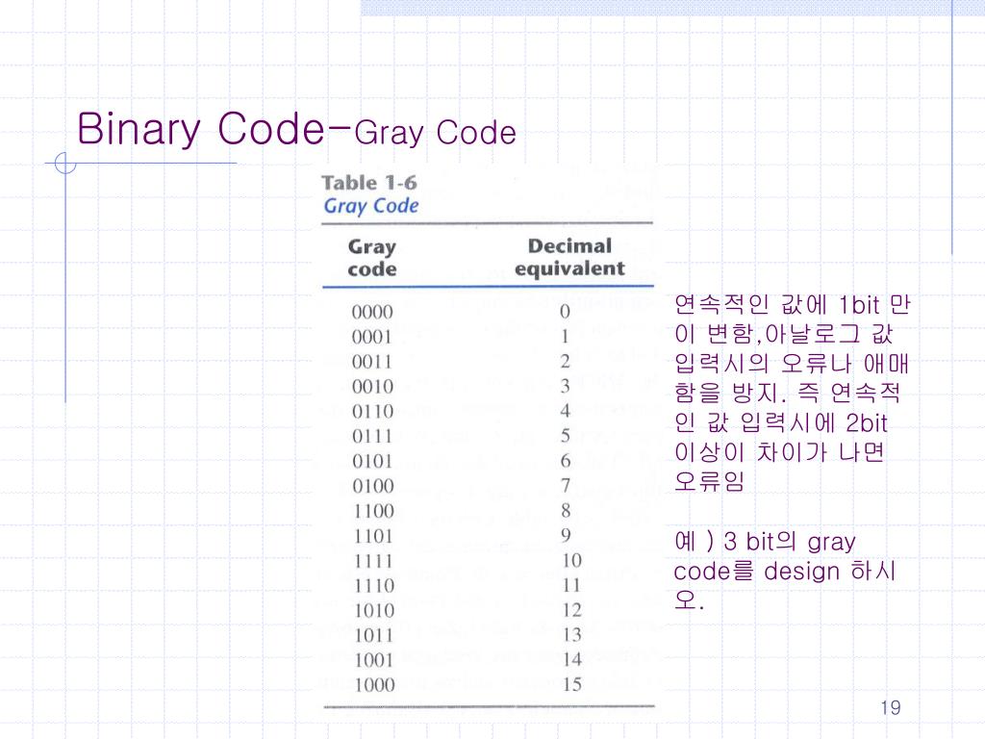985x739 pixels.
Task: Click the blue "Gray Code" table subtitle
Action: pyautogui.click(x=371, y=206)
